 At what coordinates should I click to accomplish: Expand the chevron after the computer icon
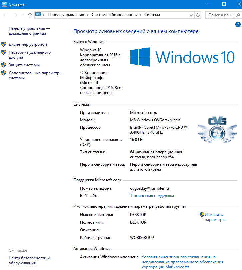tap(44, 15)
